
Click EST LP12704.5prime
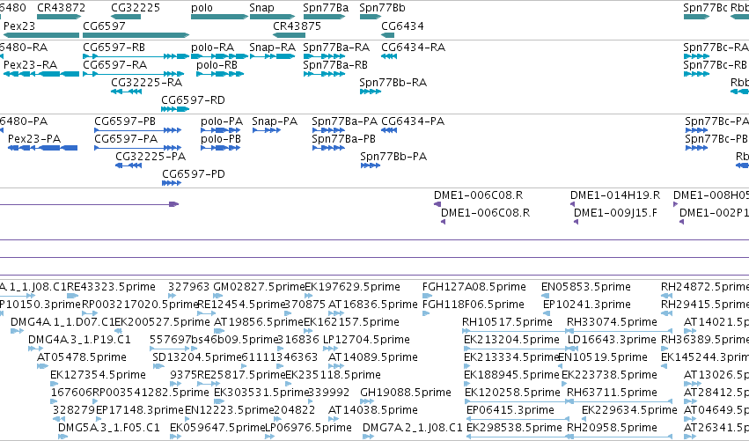(331, 349)
